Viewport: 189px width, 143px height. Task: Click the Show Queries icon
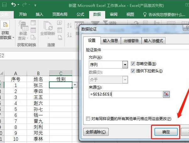pos(33,23)
